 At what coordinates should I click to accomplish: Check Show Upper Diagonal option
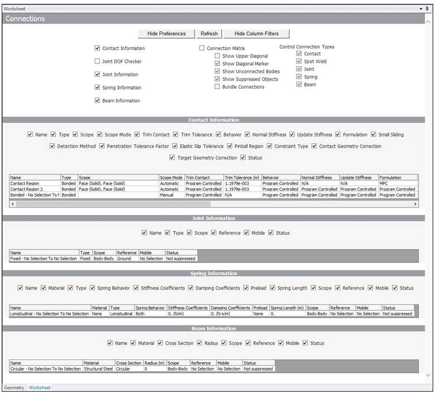pyautogui.click(x=217, y=56)
